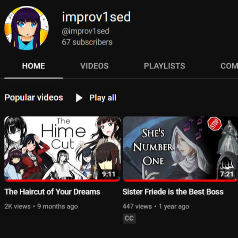
Task: Click the stop sign in Friede thumbnail
Action: pyautogui.click(x=215, y=123)
